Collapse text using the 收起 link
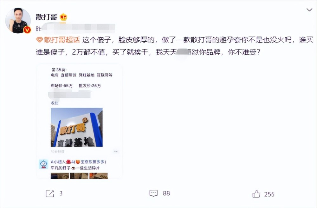317x208 pixels. [x=55, y=103]
